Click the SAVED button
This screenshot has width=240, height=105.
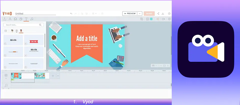[149, 13]
